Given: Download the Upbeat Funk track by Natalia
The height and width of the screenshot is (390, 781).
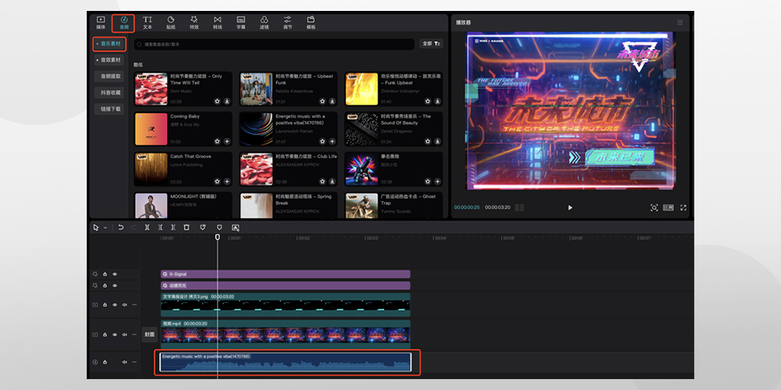Looking at the screenshot, I should pos(332,101).
